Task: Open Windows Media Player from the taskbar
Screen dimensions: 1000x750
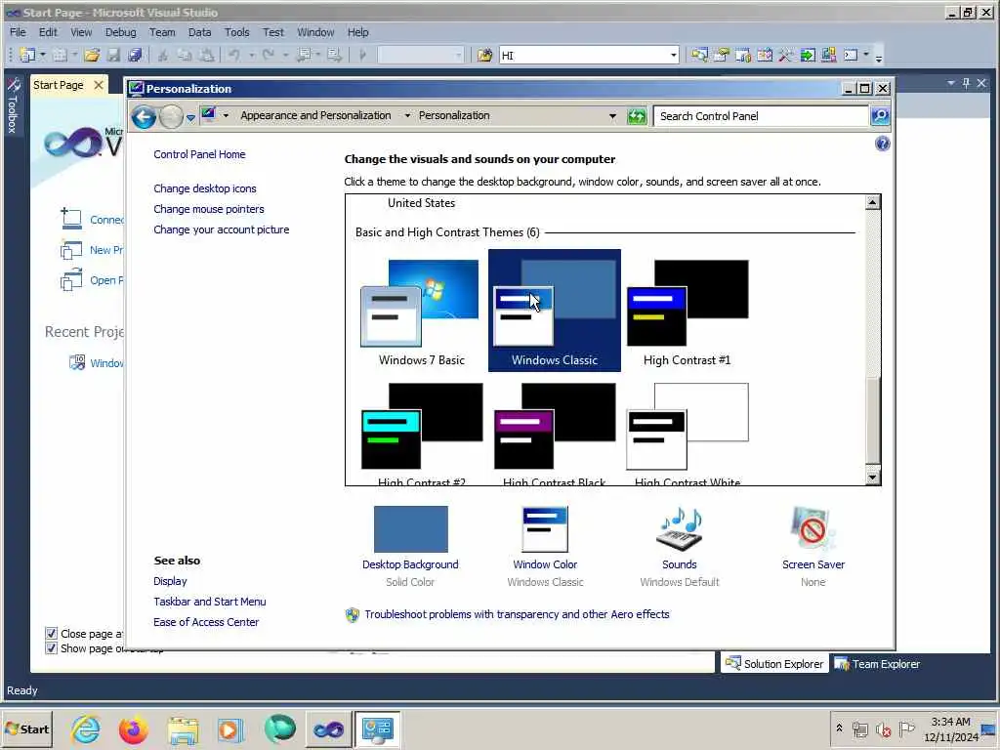Action: (x=230, y=729)
